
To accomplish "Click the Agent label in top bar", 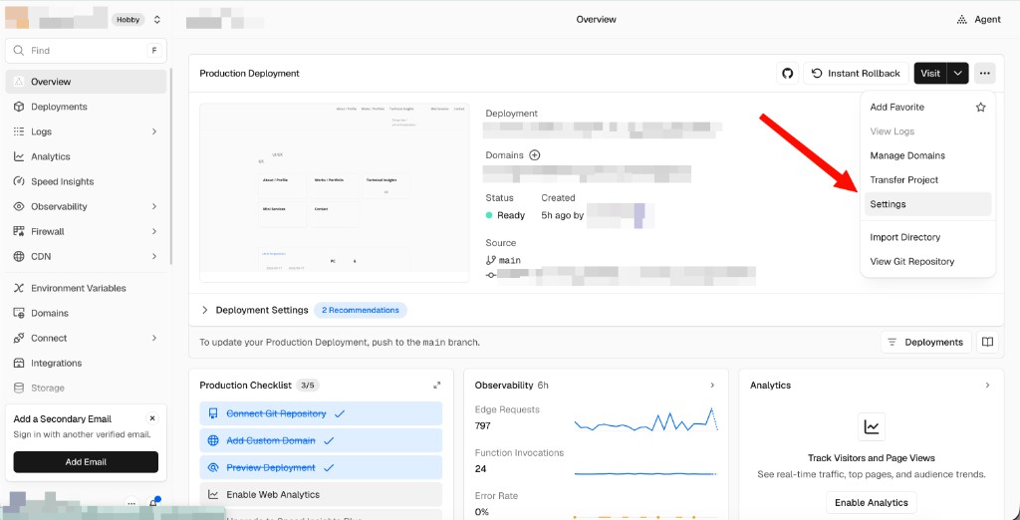I will pyautogui.click(x=987, y=20).
